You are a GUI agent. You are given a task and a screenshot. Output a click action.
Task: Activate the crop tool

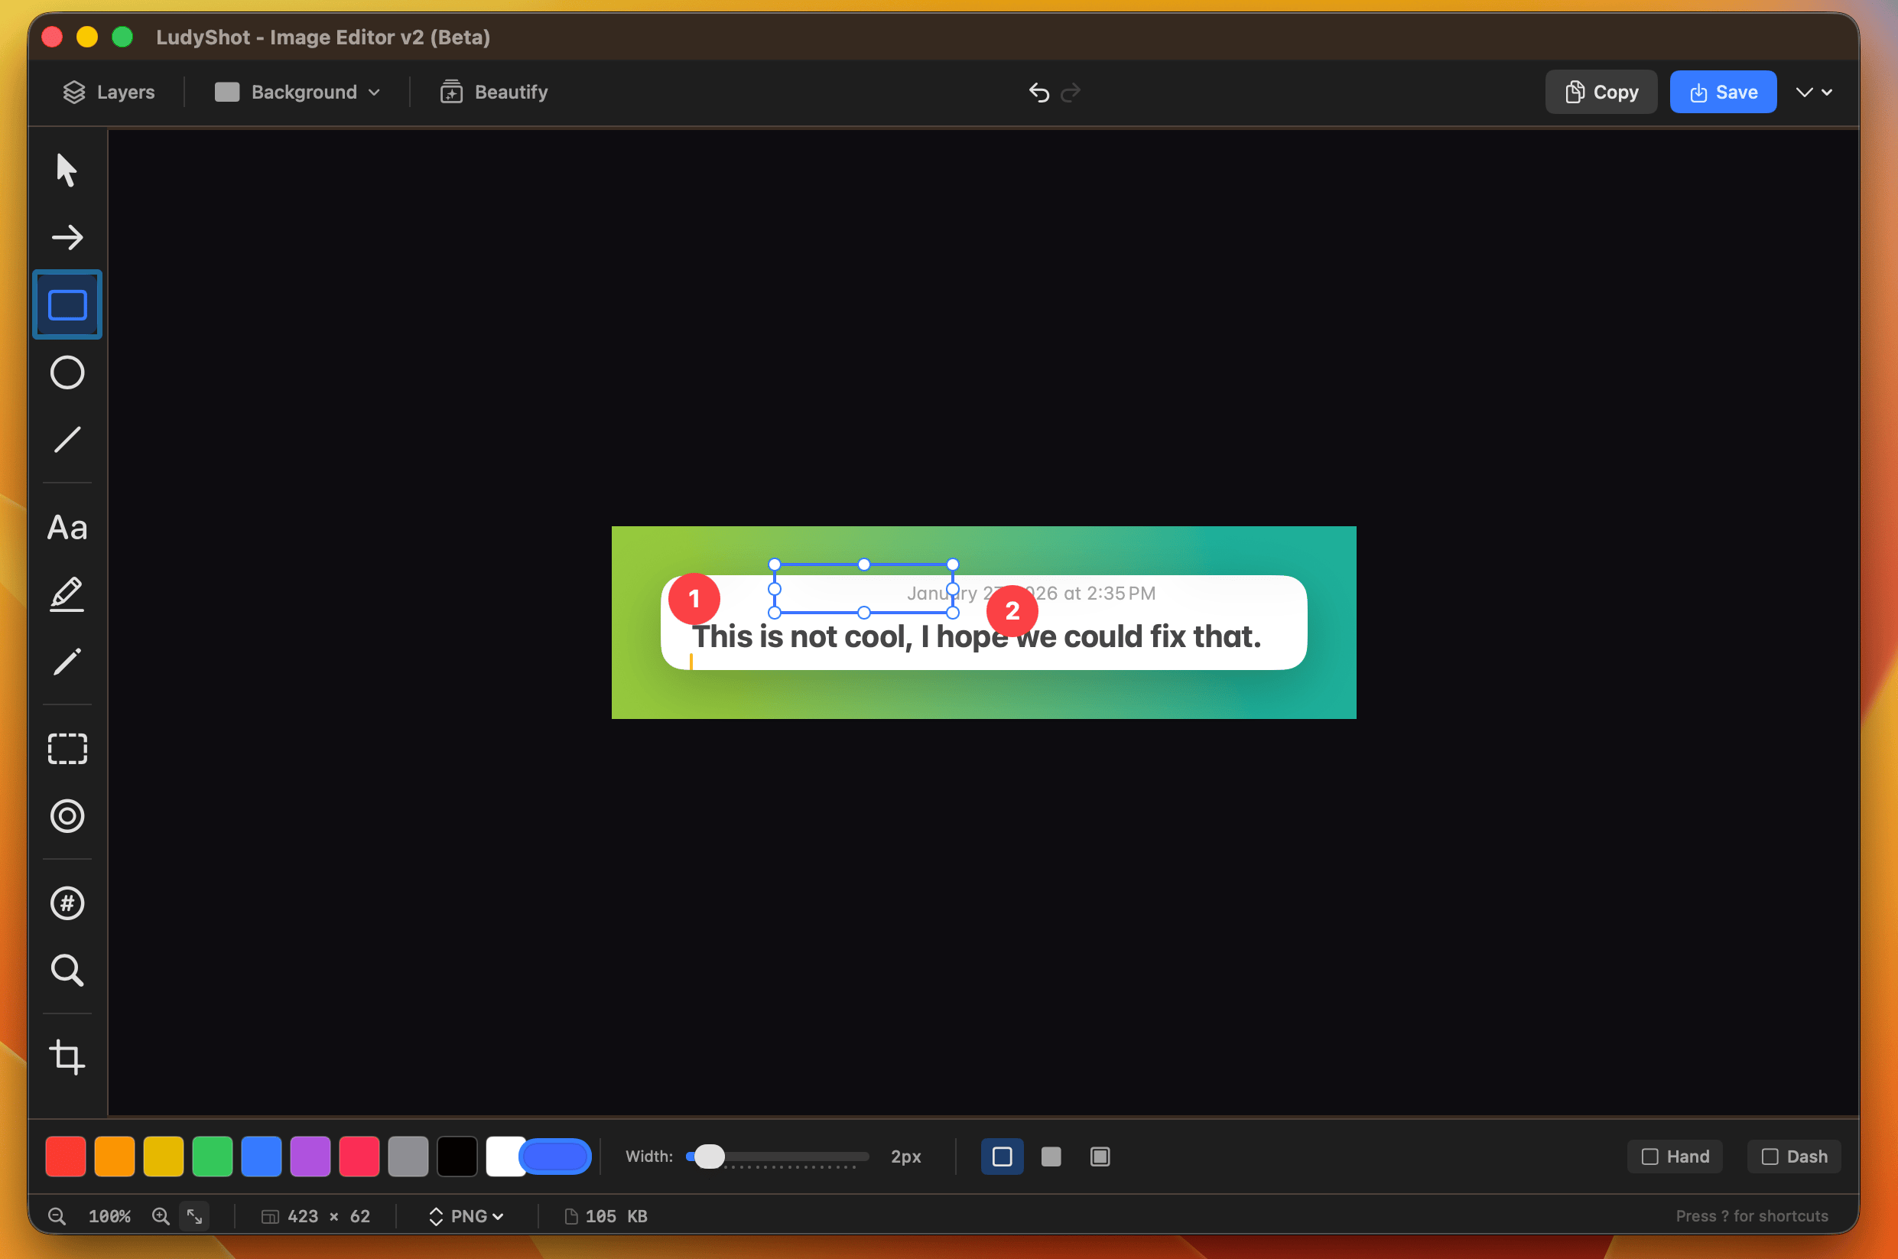click(67, 1058)
